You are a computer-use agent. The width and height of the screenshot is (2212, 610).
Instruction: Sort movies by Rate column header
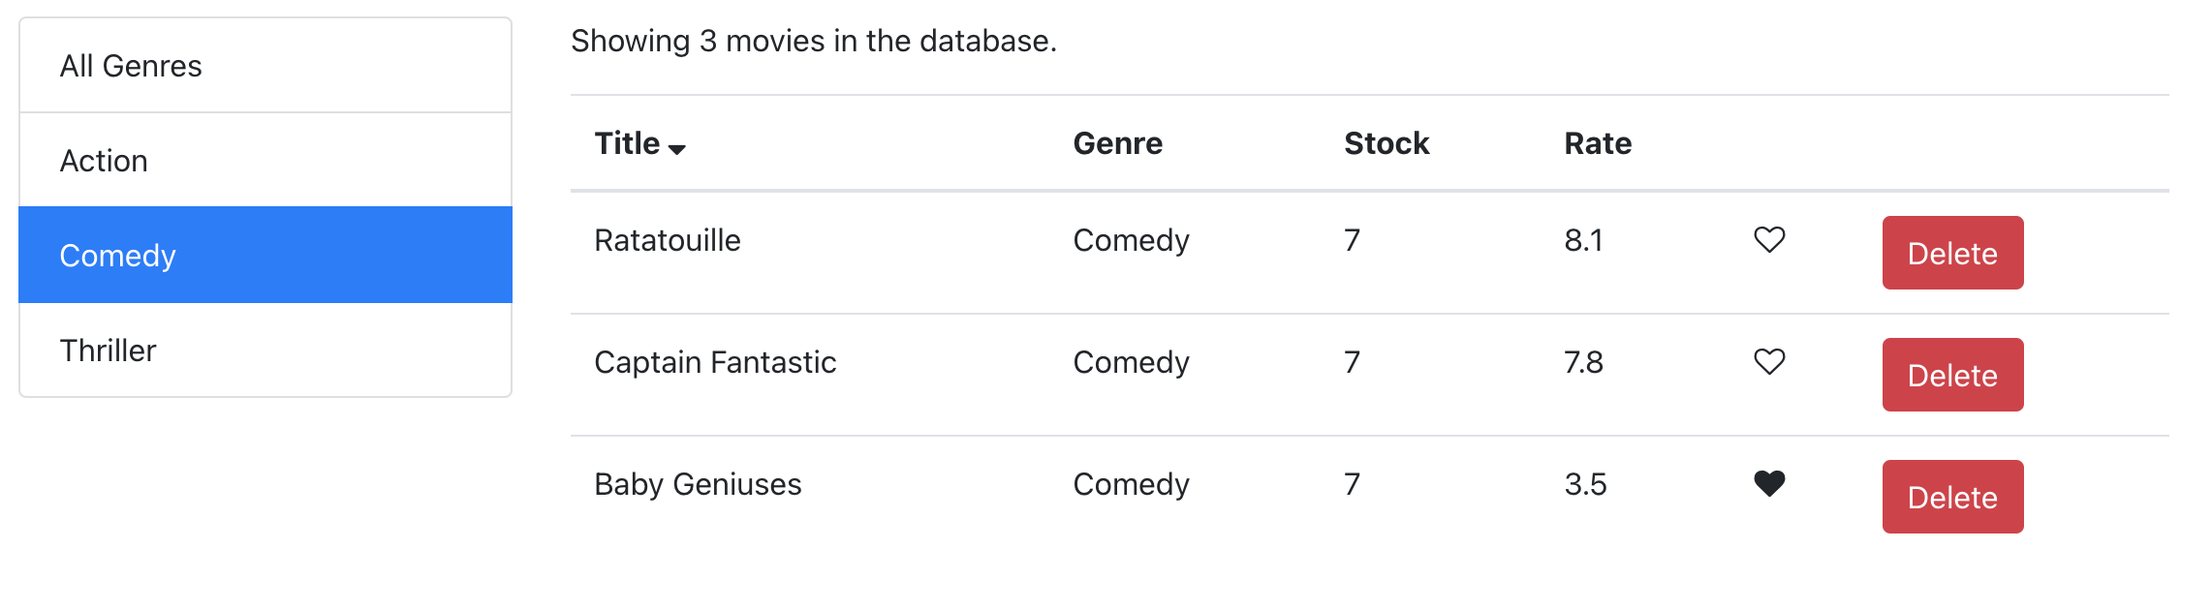1597,143
